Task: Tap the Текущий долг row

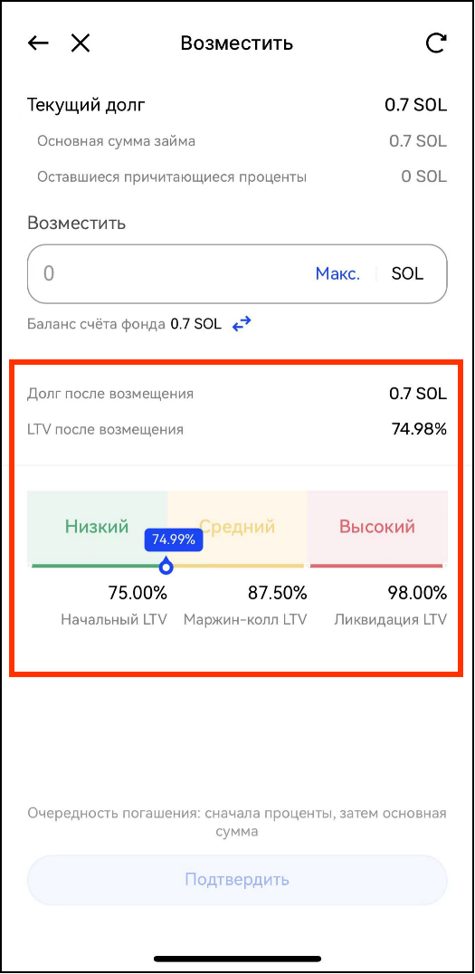Action: tap(237, 105)
